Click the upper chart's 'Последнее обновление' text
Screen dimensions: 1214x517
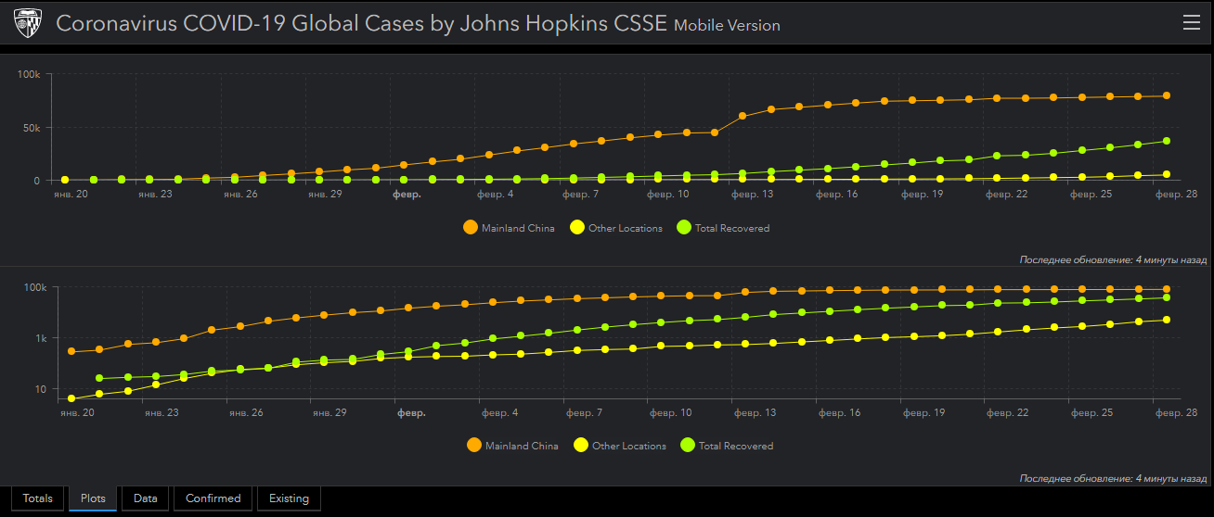click(x=1113, y=260)
